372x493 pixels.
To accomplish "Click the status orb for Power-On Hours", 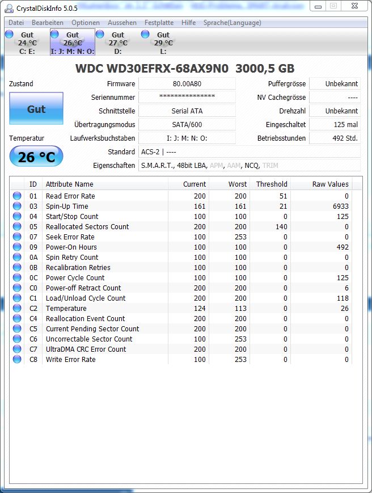I will pos(17,247).
